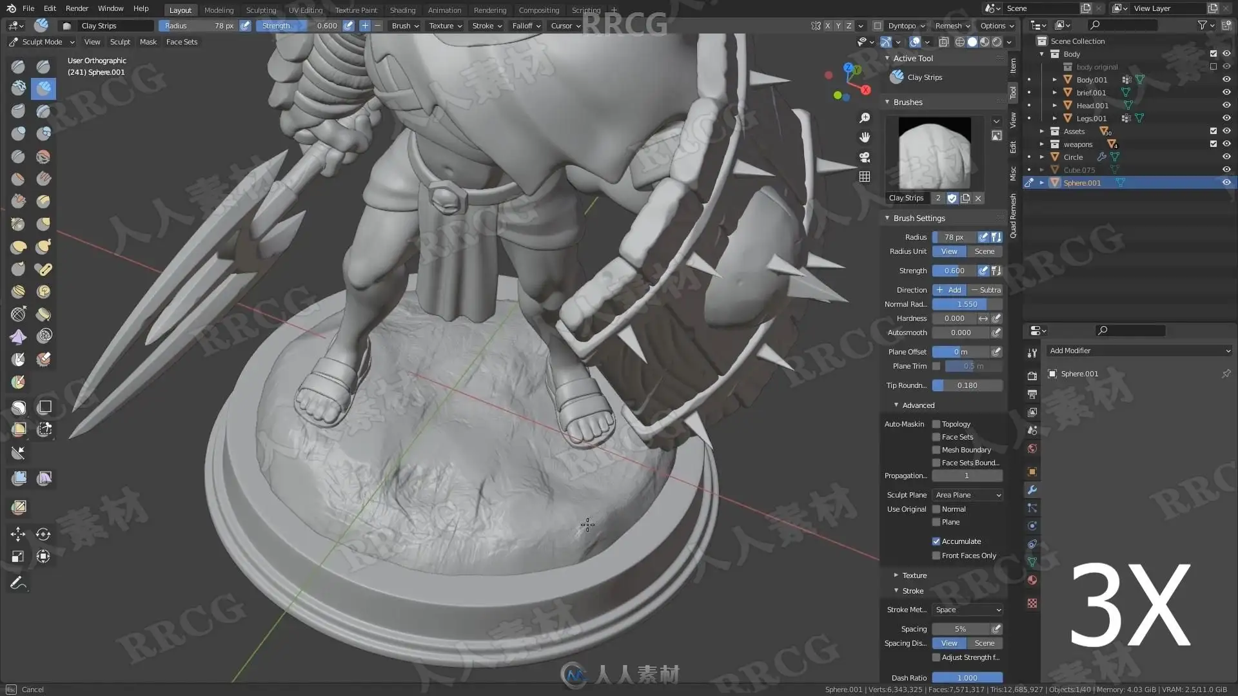Open the Face Sets menu
The width and height of the screenshot is (1238, 696).
tap(182, 42)
